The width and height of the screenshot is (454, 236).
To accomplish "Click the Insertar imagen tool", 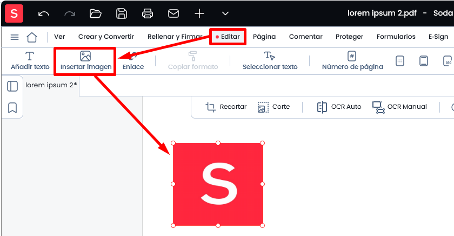I will click(x=86, y=61).
